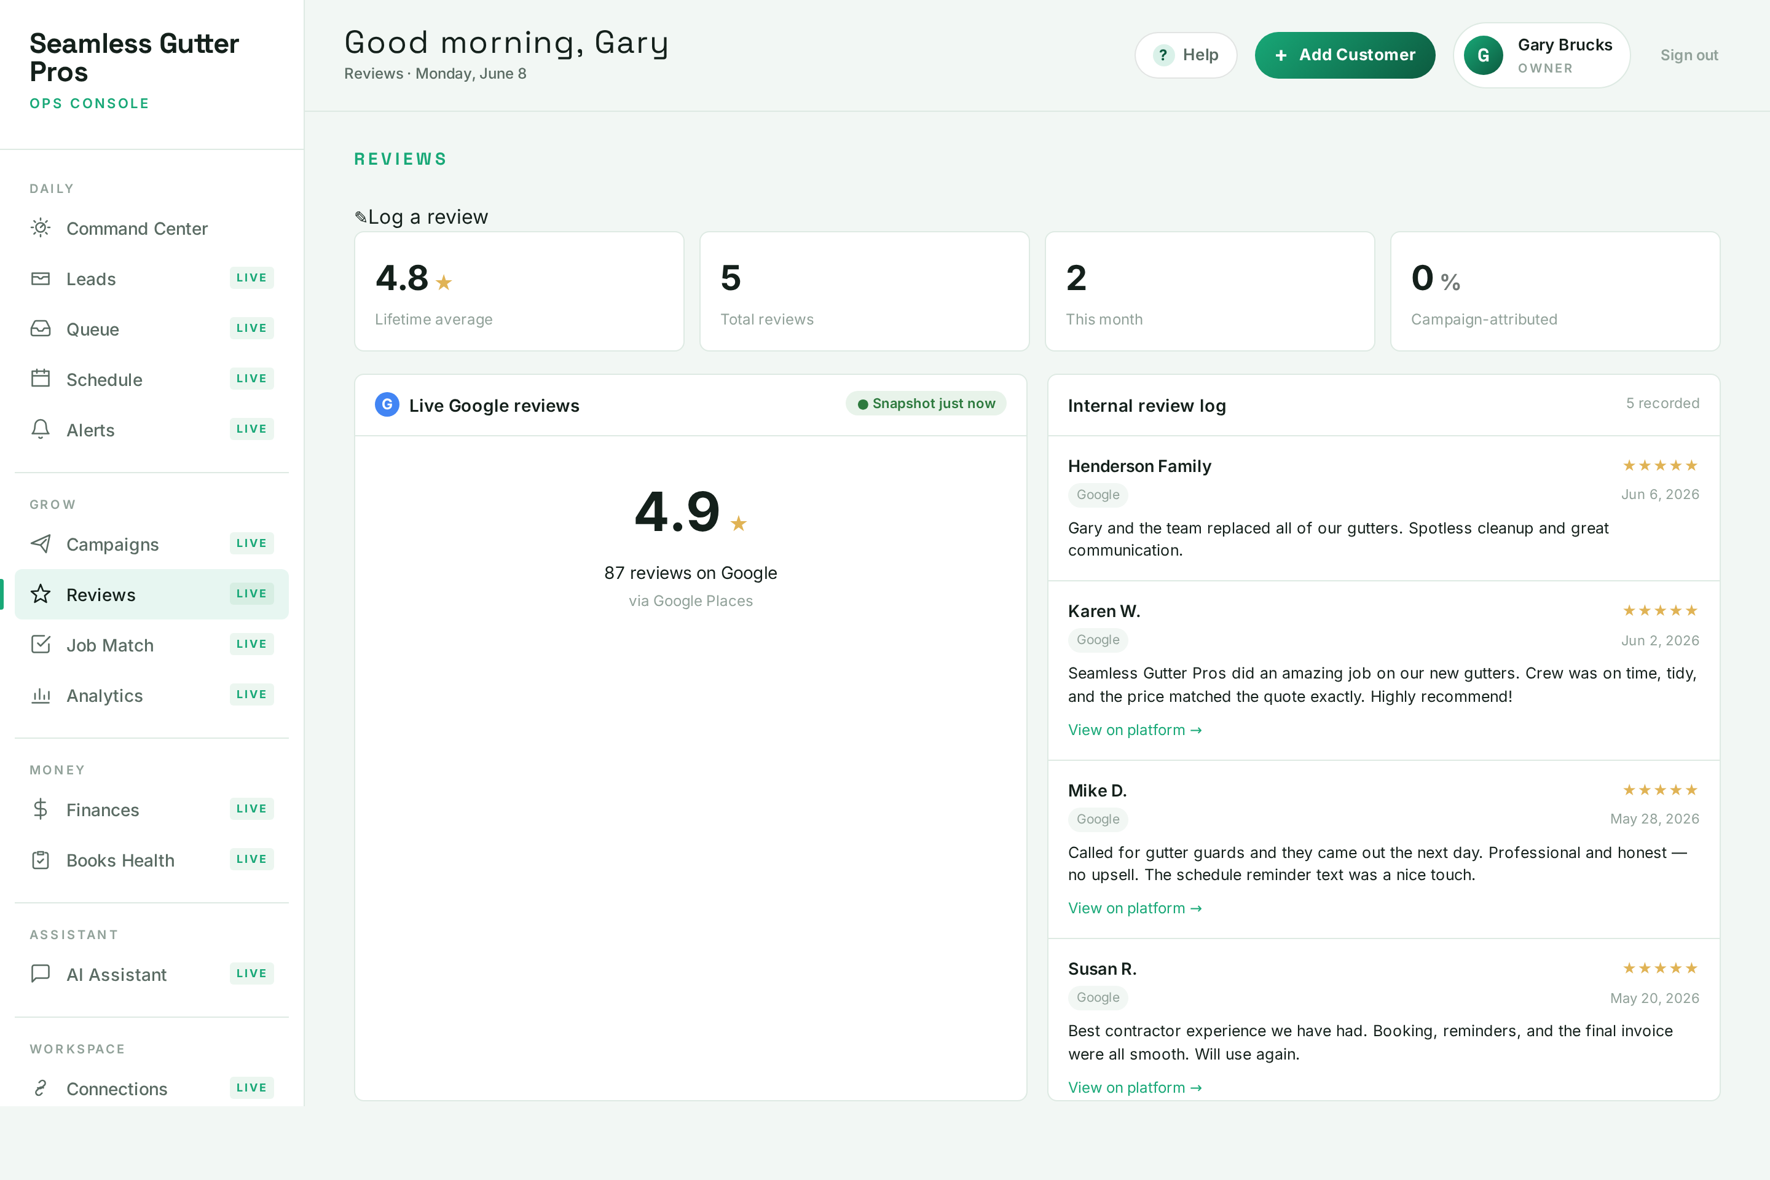
Task: Click Henderson Family's five-star rating
Action: pos(1660,465)
